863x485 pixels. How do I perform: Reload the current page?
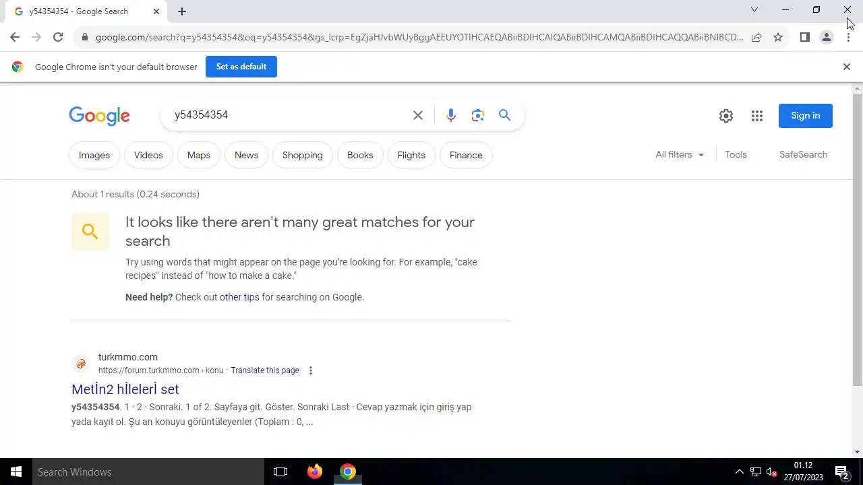tap(58, 37)
